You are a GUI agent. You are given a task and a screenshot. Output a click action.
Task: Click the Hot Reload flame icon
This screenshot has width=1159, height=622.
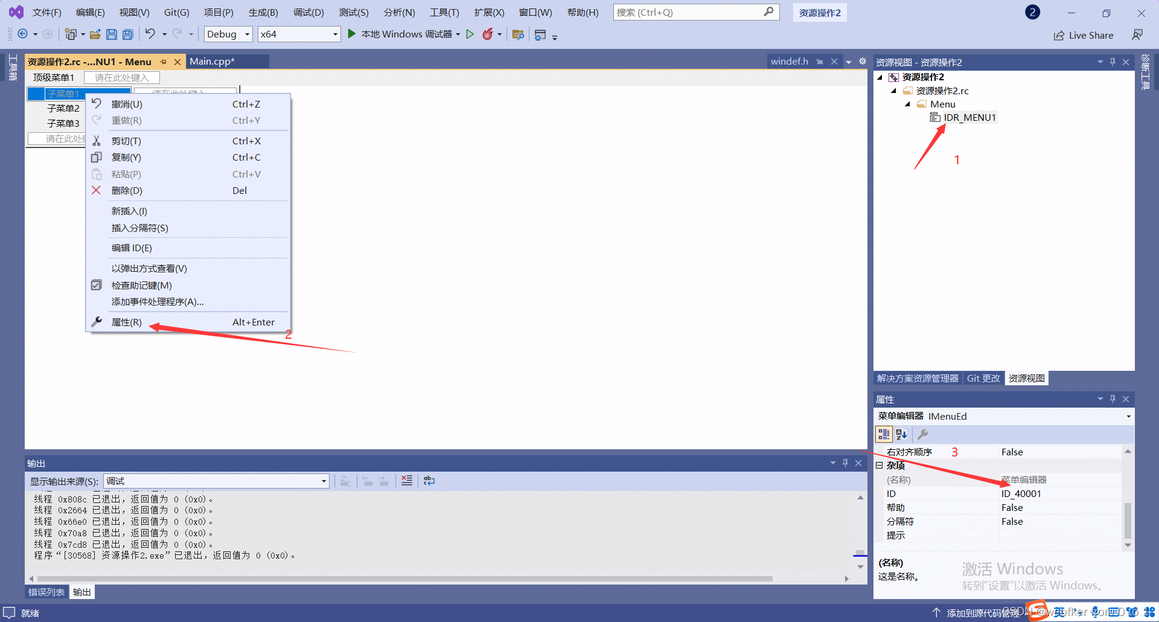(x=488, y=34)
